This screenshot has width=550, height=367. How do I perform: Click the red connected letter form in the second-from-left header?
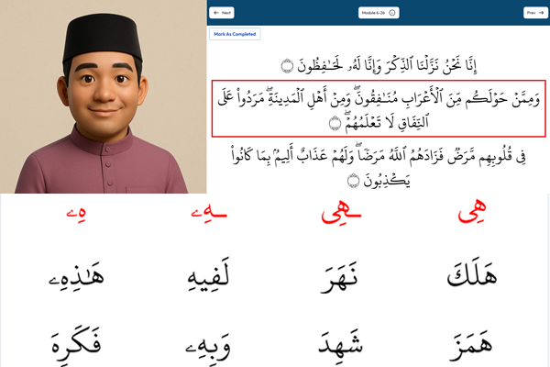point(209,213)
